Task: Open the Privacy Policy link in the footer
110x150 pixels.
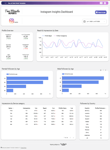Action: pyautogui.click(x=23, y=148)
